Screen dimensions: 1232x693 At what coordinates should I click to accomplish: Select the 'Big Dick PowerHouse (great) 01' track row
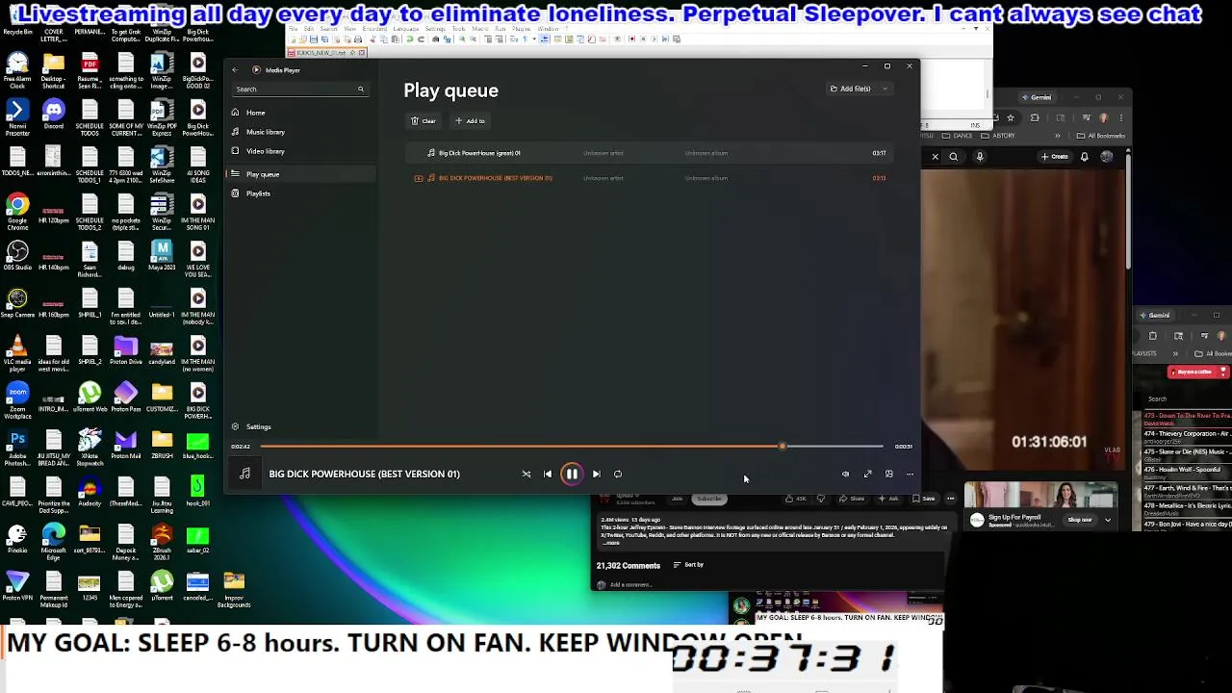(647, 153)
